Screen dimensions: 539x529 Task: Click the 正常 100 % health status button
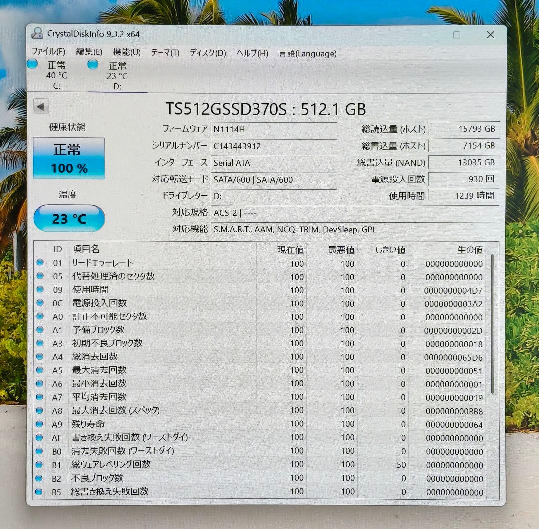69,158
